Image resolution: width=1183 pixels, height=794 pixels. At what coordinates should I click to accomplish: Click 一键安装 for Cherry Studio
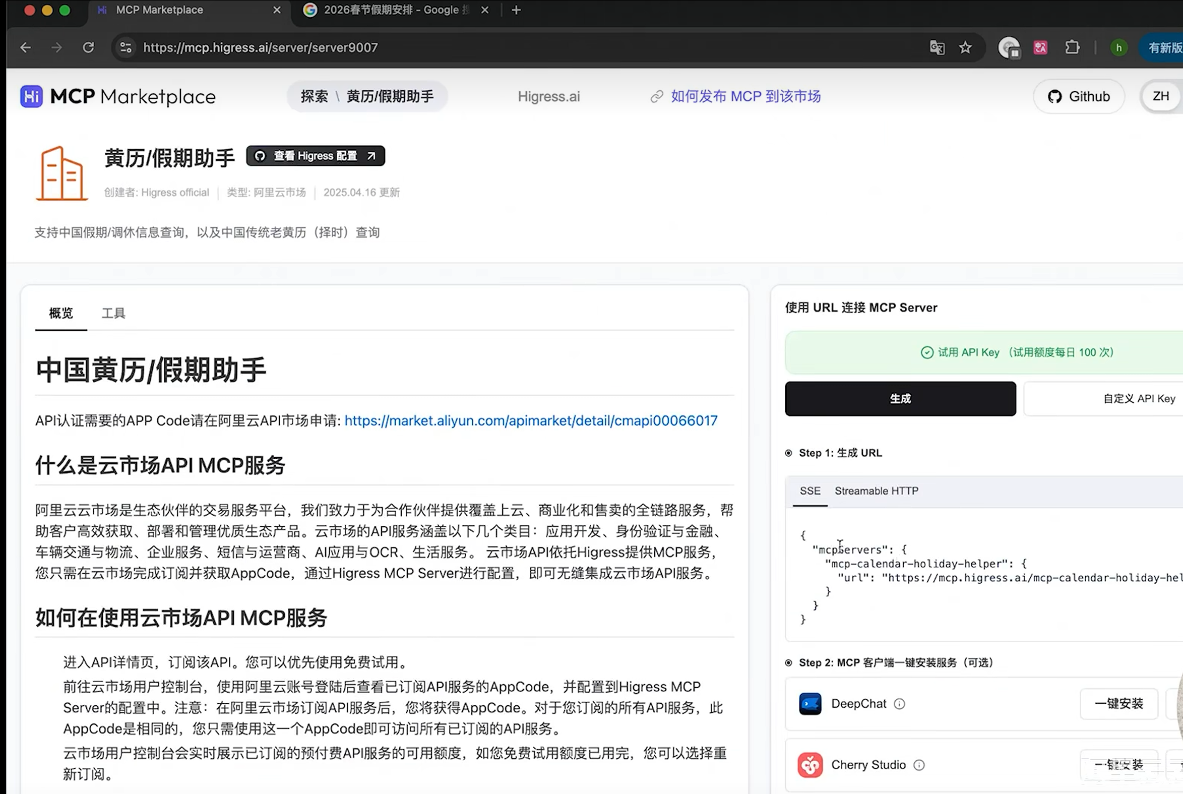1118,765
